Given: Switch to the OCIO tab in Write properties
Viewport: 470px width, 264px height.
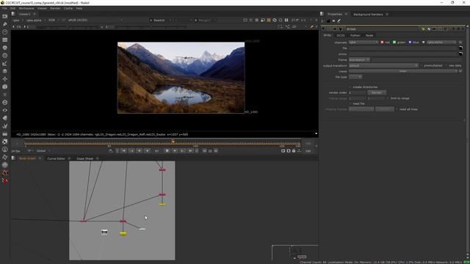Looking at the screenshot, I should (x=341, y=35).
